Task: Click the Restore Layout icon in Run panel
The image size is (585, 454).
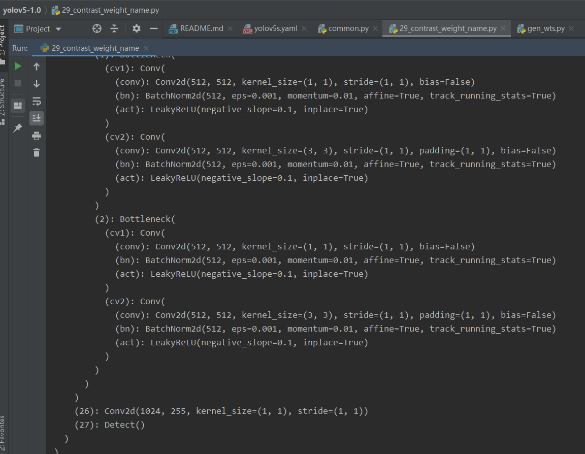Action: pyautogui.click(x=17, y=105)
